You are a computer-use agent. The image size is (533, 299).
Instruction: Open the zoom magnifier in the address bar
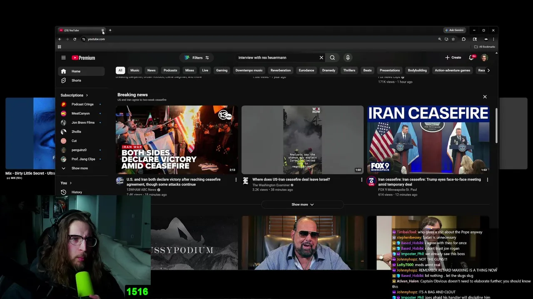tap(439, 39)
